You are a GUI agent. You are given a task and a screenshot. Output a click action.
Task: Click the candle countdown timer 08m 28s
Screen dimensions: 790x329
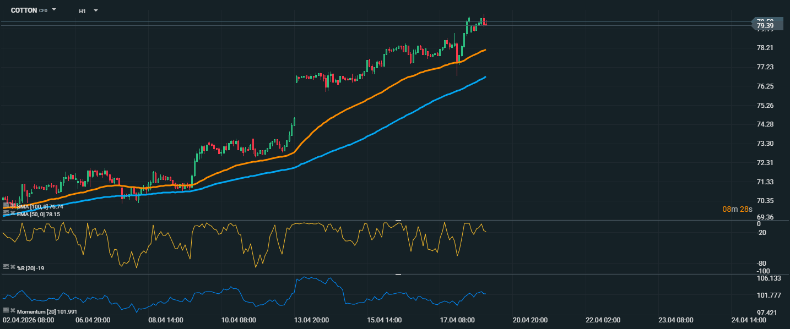[737, 209]
